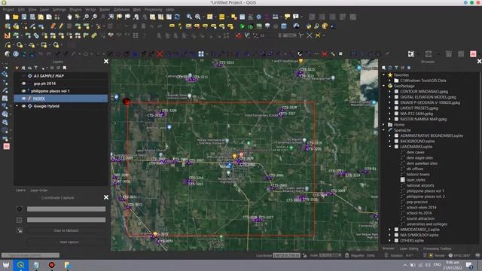This screenshot has width=482, height=271.
Task: Click the Copy to Clipboard button
Action: coord(66,230)
